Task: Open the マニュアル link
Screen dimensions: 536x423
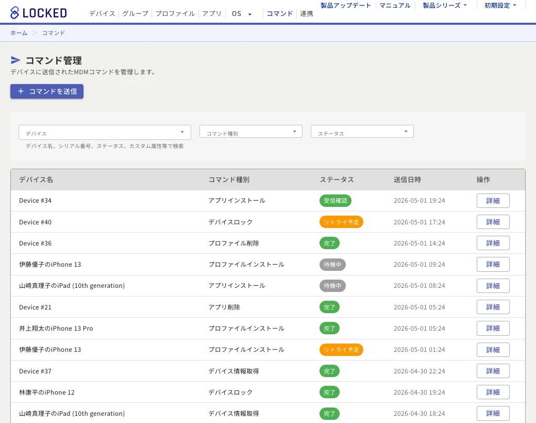Action: click(x=395, y=6)
